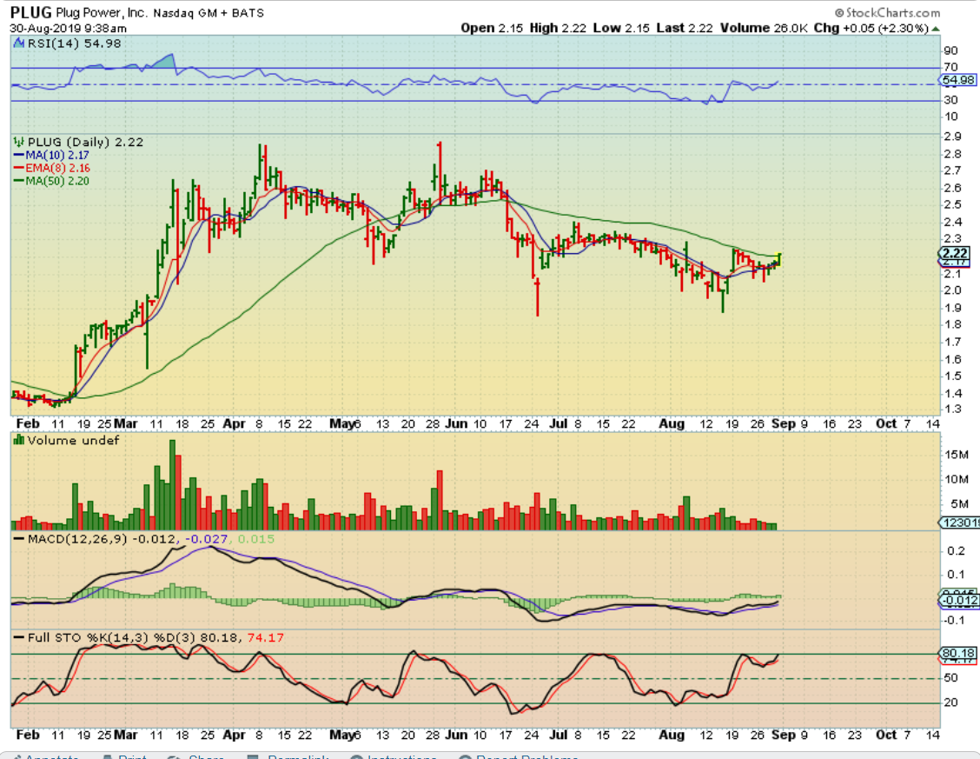Screen dimensions: 980x759
Task: Click the Low 2.15 value in header
Action: (x=621, y=28)
